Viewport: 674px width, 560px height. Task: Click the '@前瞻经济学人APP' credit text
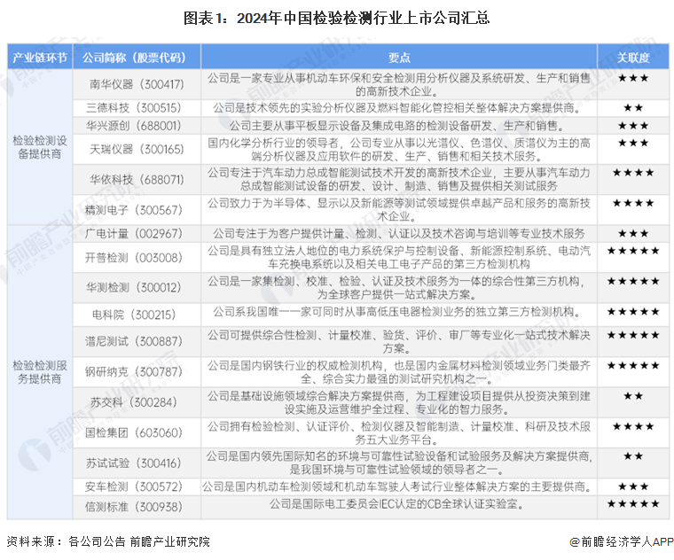coord(621,542)
